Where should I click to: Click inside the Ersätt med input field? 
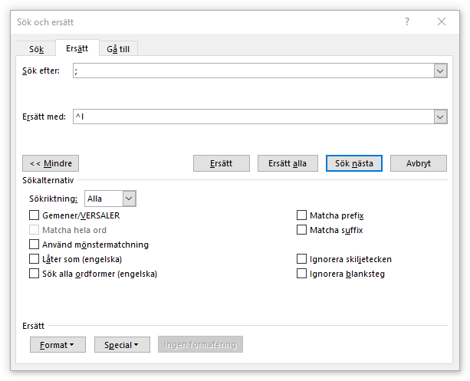point(253,117)
